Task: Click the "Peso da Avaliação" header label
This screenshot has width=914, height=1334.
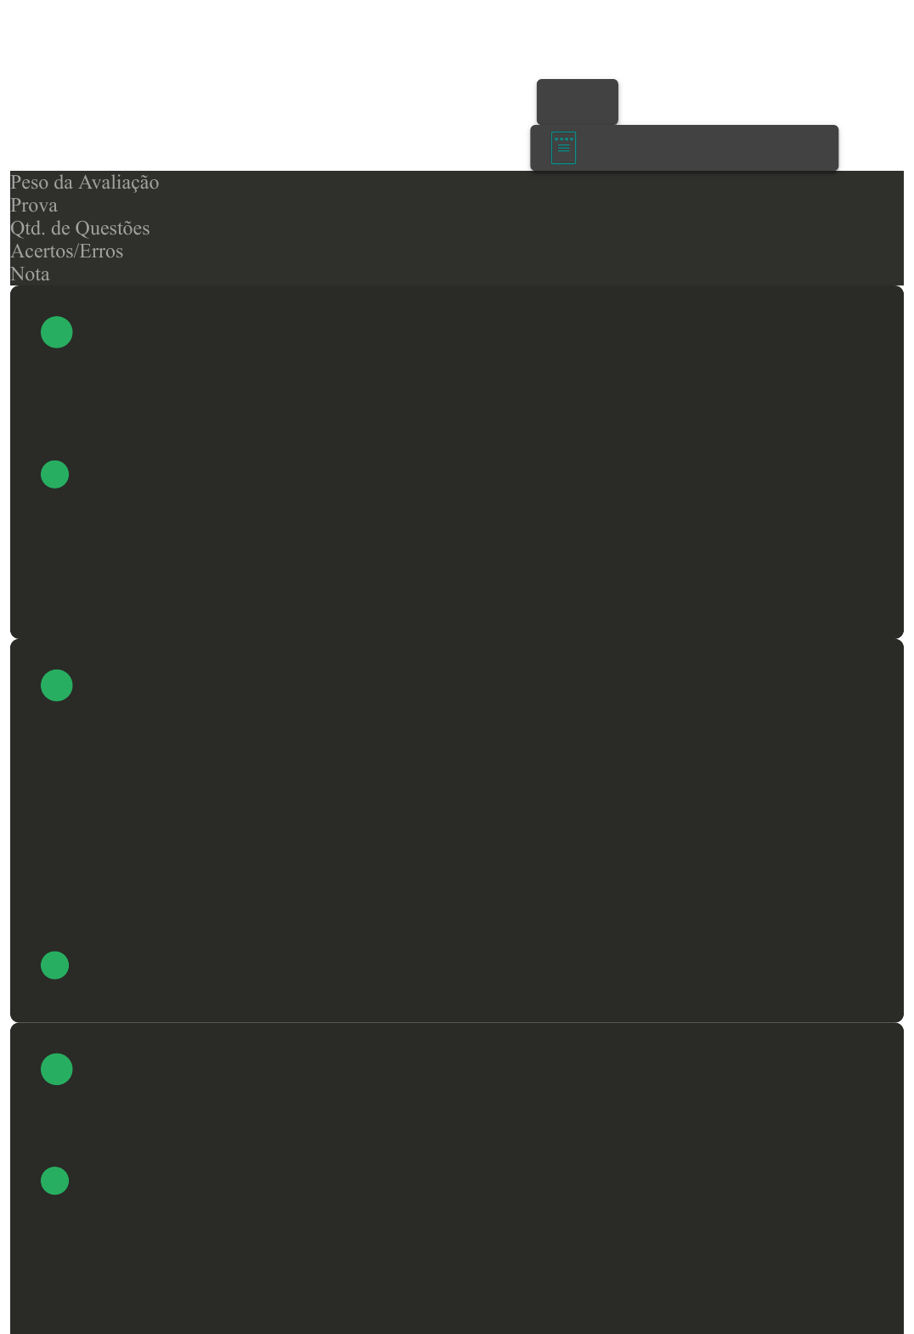Action: 84,183
